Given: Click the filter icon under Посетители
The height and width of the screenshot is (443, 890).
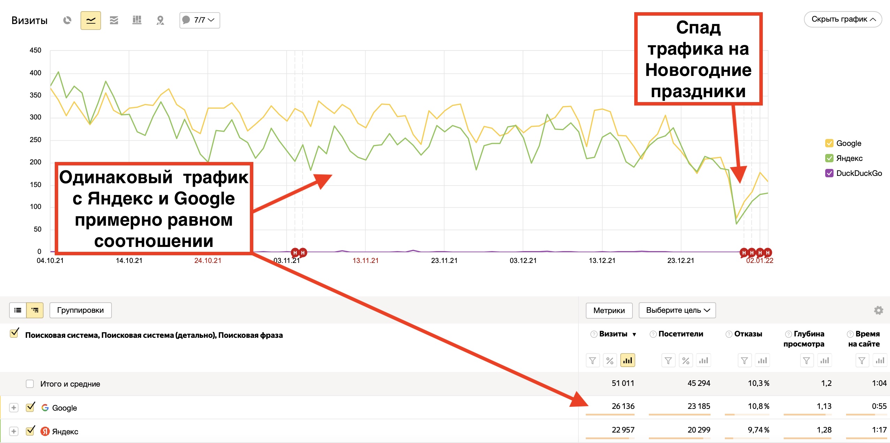Looking at the screenshot, I should [x=668, y=360].
